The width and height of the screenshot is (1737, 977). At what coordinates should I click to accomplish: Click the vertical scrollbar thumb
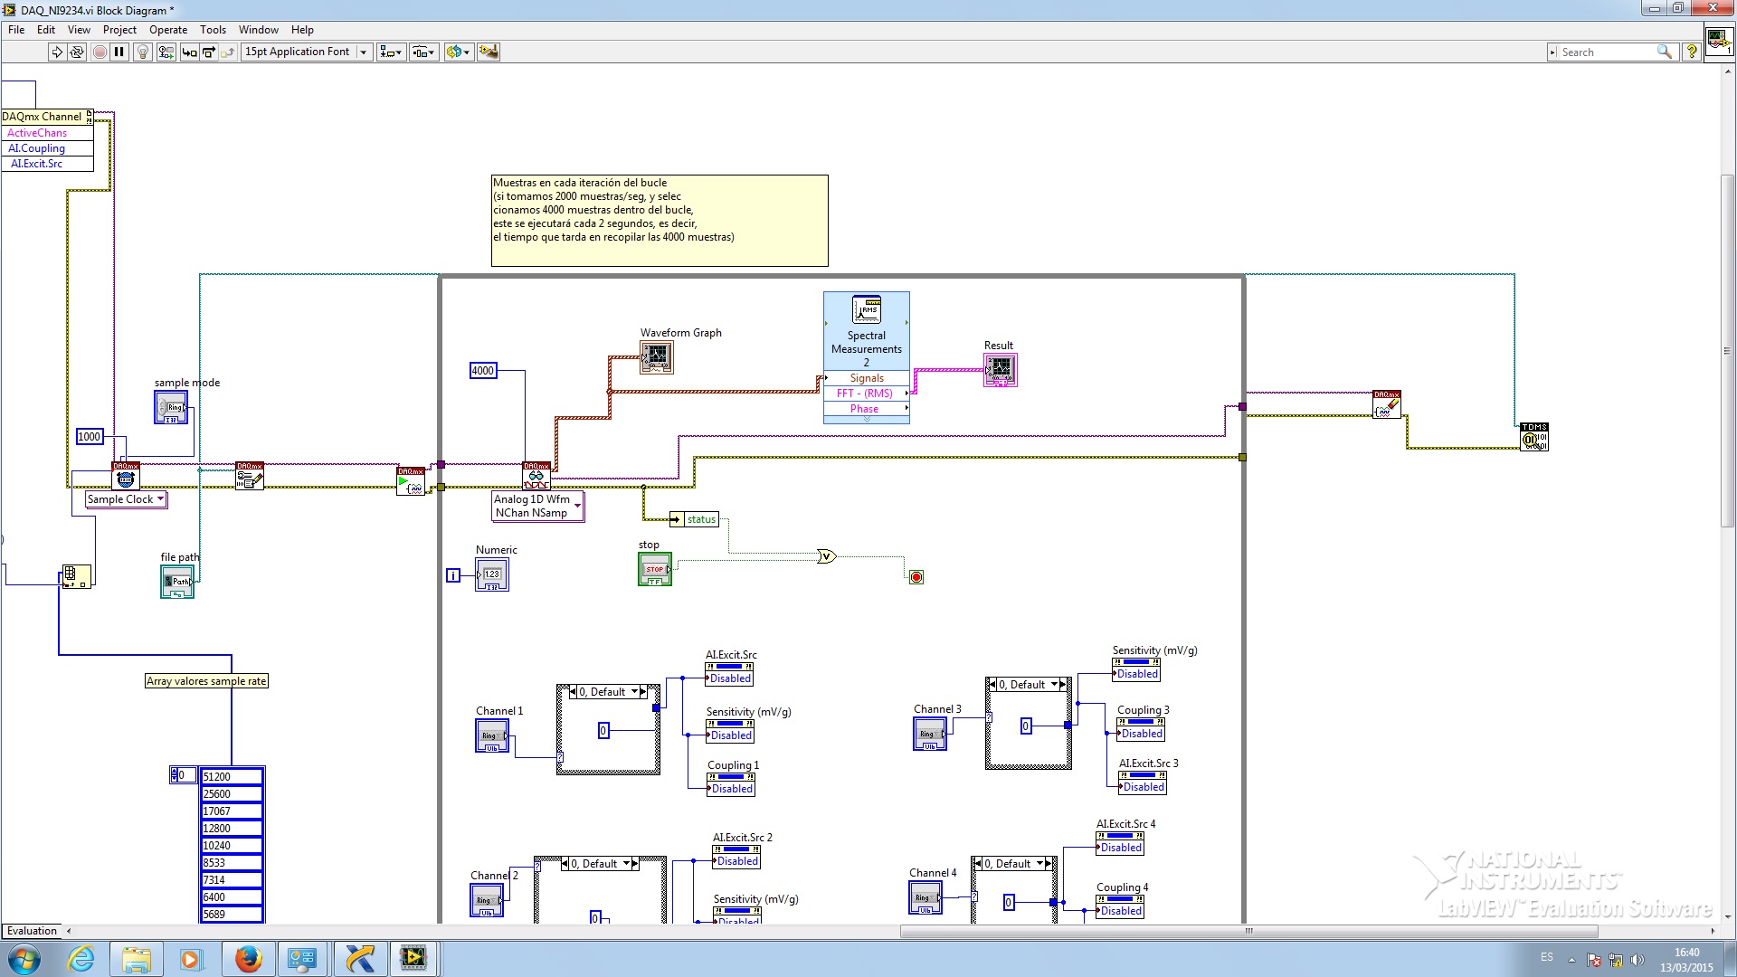(x=1728, y=351)
